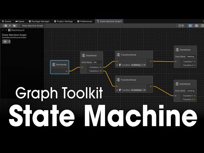Select the lower TransitionNode title

click(128, 80)
